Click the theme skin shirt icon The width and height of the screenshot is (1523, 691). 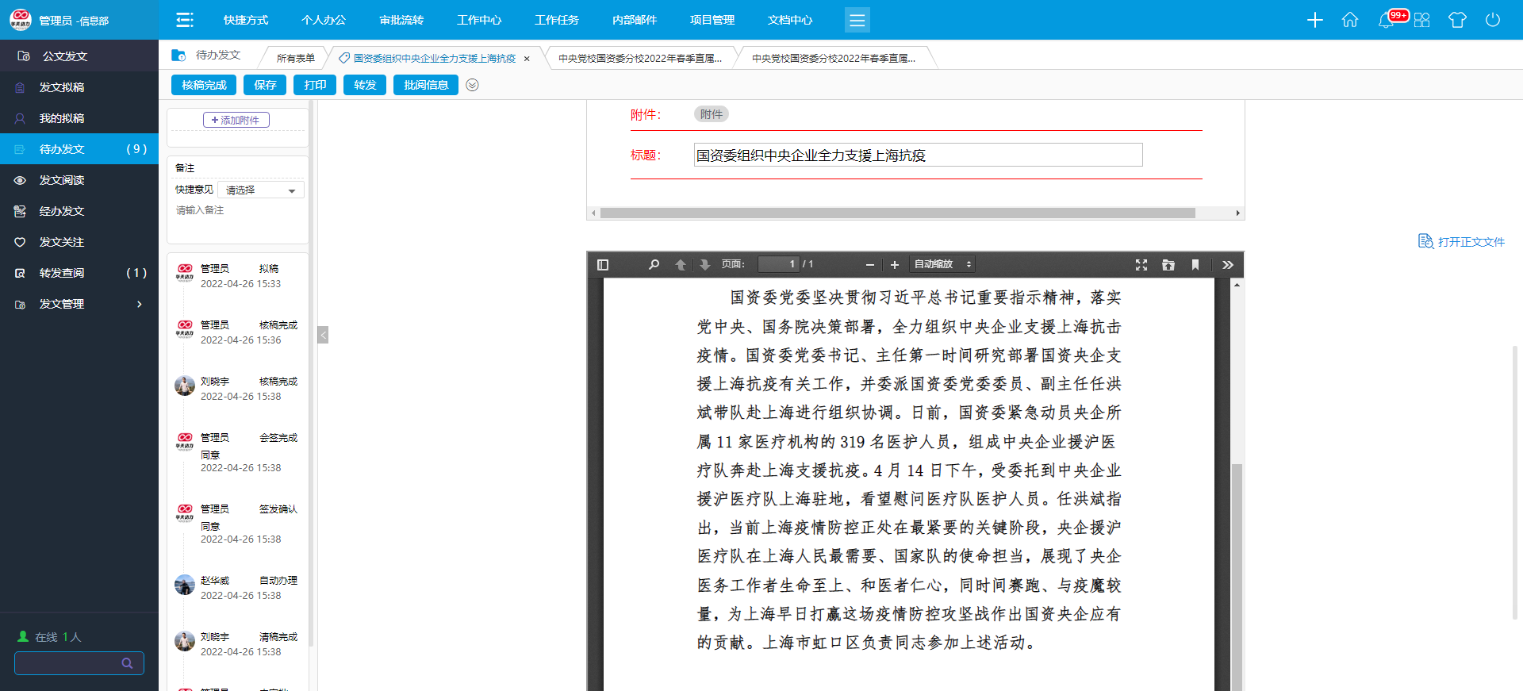[1457, 20]
